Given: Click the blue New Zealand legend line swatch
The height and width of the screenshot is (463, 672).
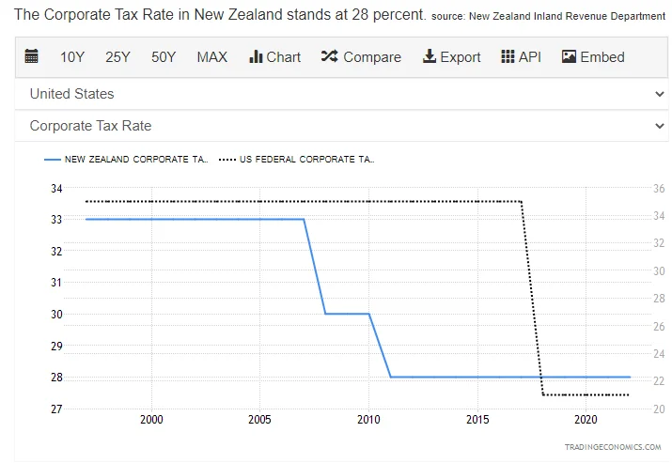Looking at the screenshot, I should tap(52, 160).
